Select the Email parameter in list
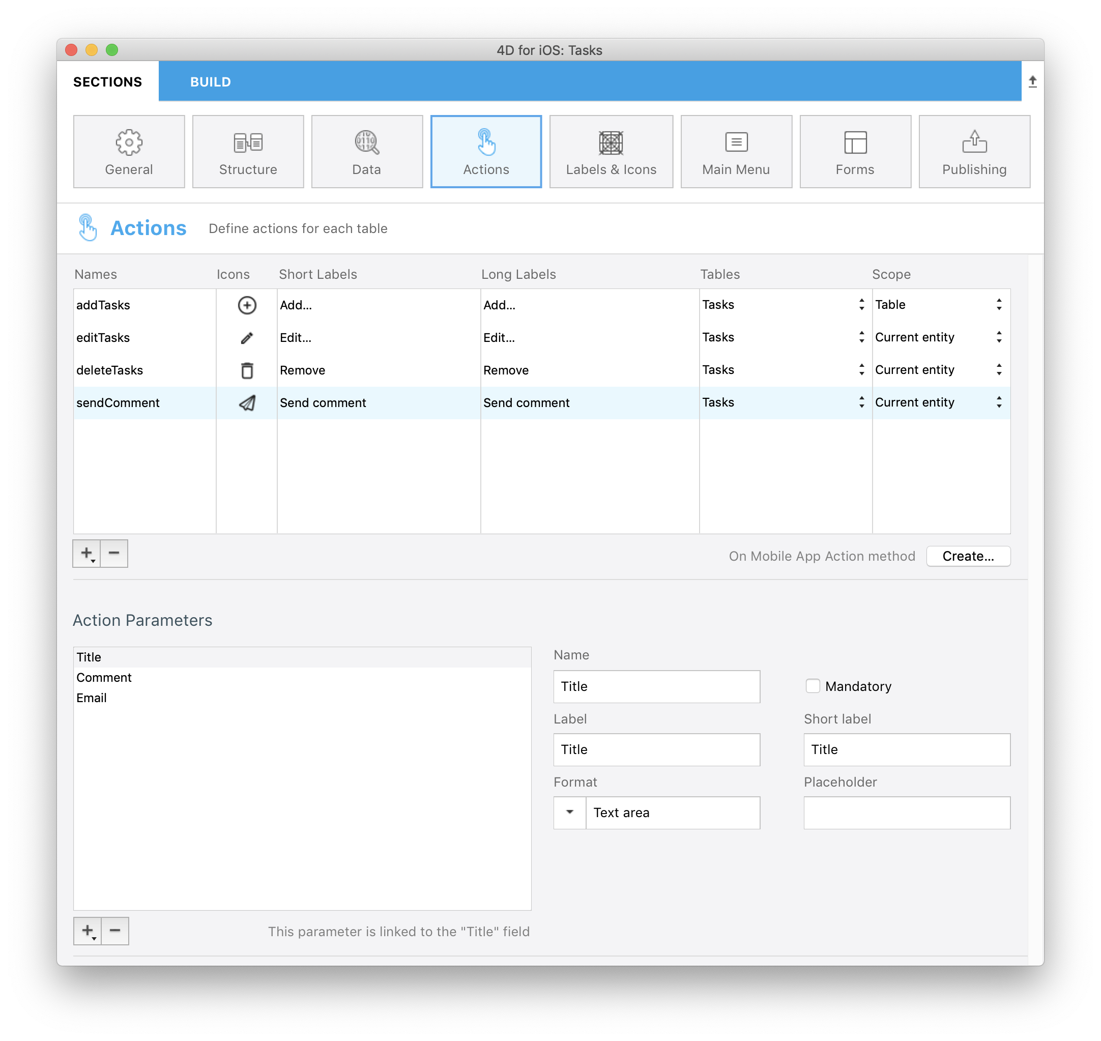Viewport: 1101px width, 1041px height. pos(302,698)
